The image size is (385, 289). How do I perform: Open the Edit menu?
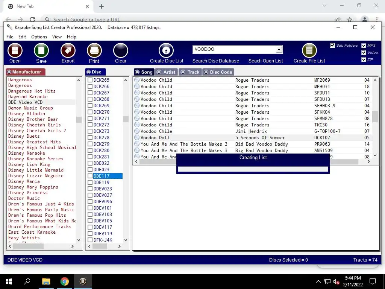pyautogui.click(x=22, y=37)
